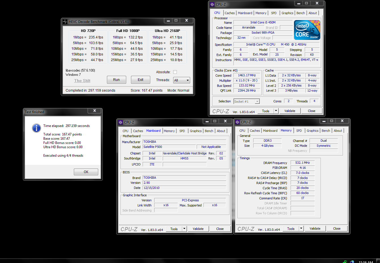Open the Threads dropdown set to All

181,80
